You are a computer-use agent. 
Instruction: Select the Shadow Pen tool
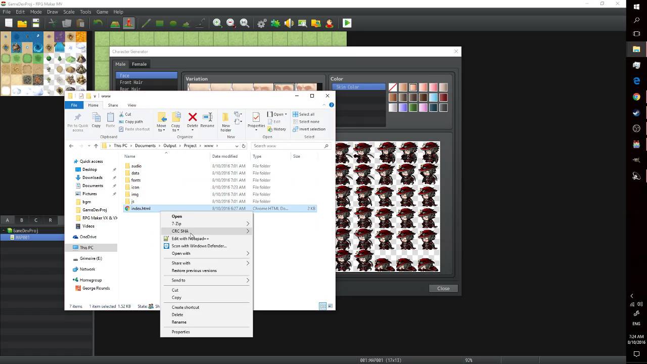[200, 23]
